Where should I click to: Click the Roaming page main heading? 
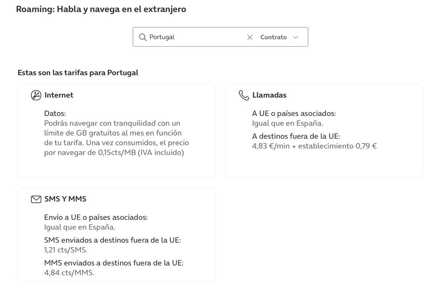click(x=101, y=9)
